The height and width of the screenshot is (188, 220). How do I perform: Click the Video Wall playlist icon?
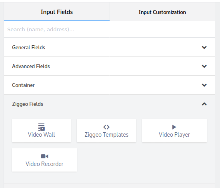(x=41, y=127)
